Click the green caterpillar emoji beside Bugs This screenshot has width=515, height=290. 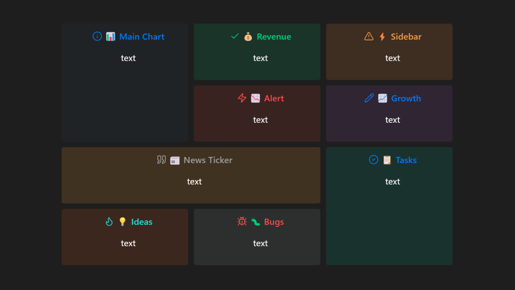[x=256, y=222]
